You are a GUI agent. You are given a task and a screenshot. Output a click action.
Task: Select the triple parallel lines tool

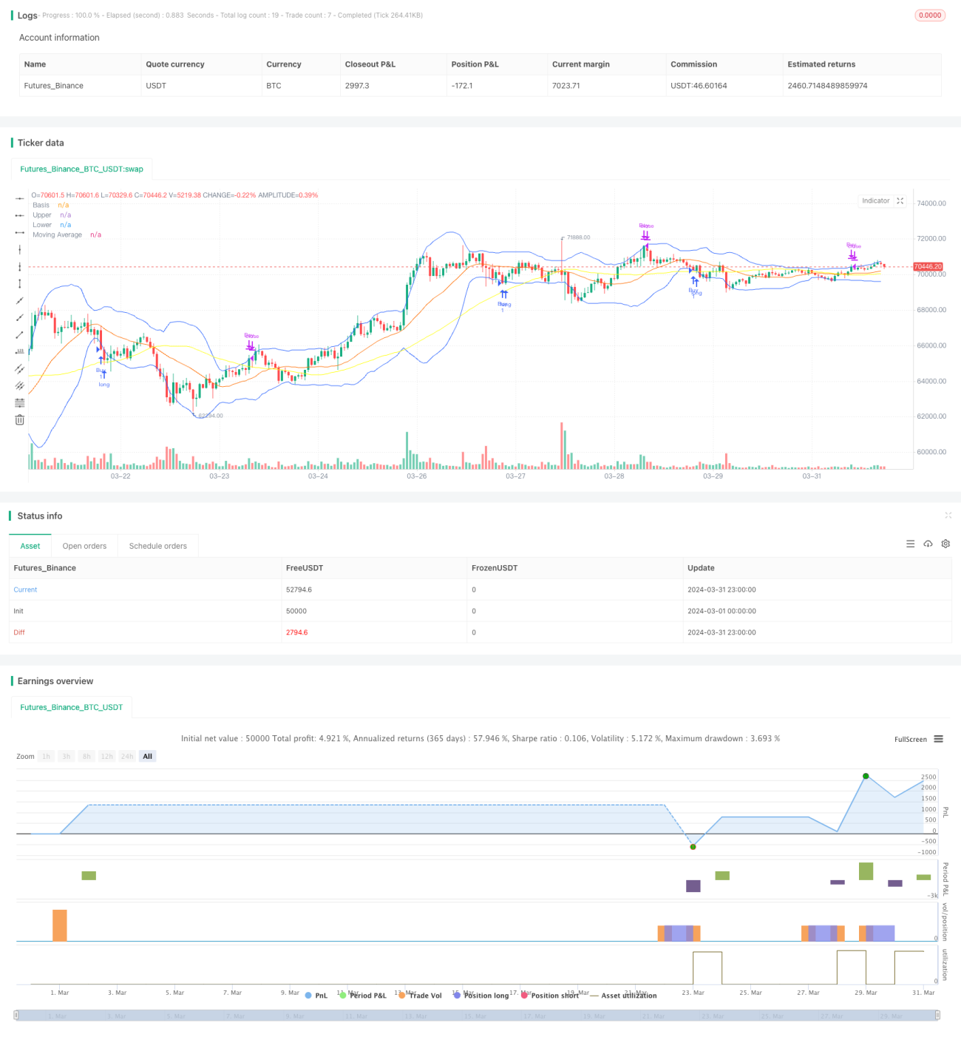(x=20, y=385)
